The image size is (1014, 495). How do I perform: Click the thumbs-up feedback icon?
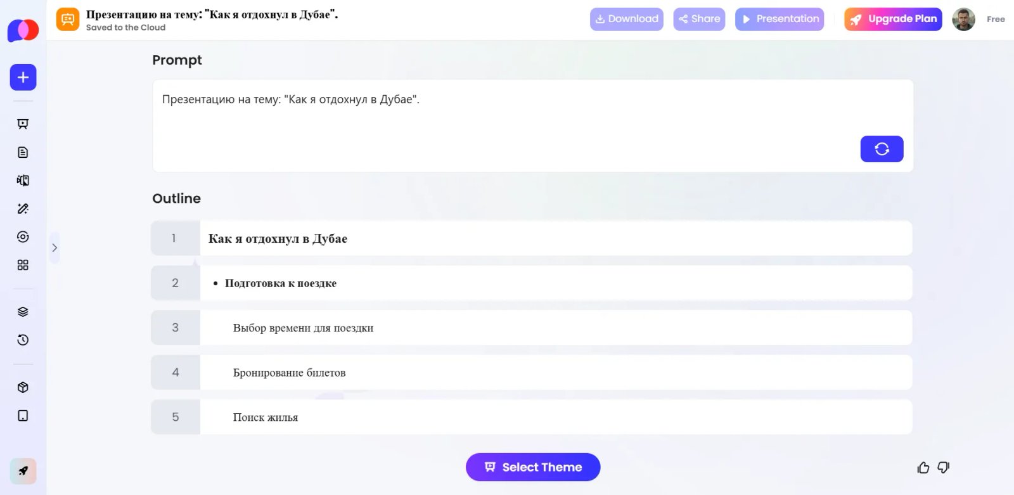(923, 468)
